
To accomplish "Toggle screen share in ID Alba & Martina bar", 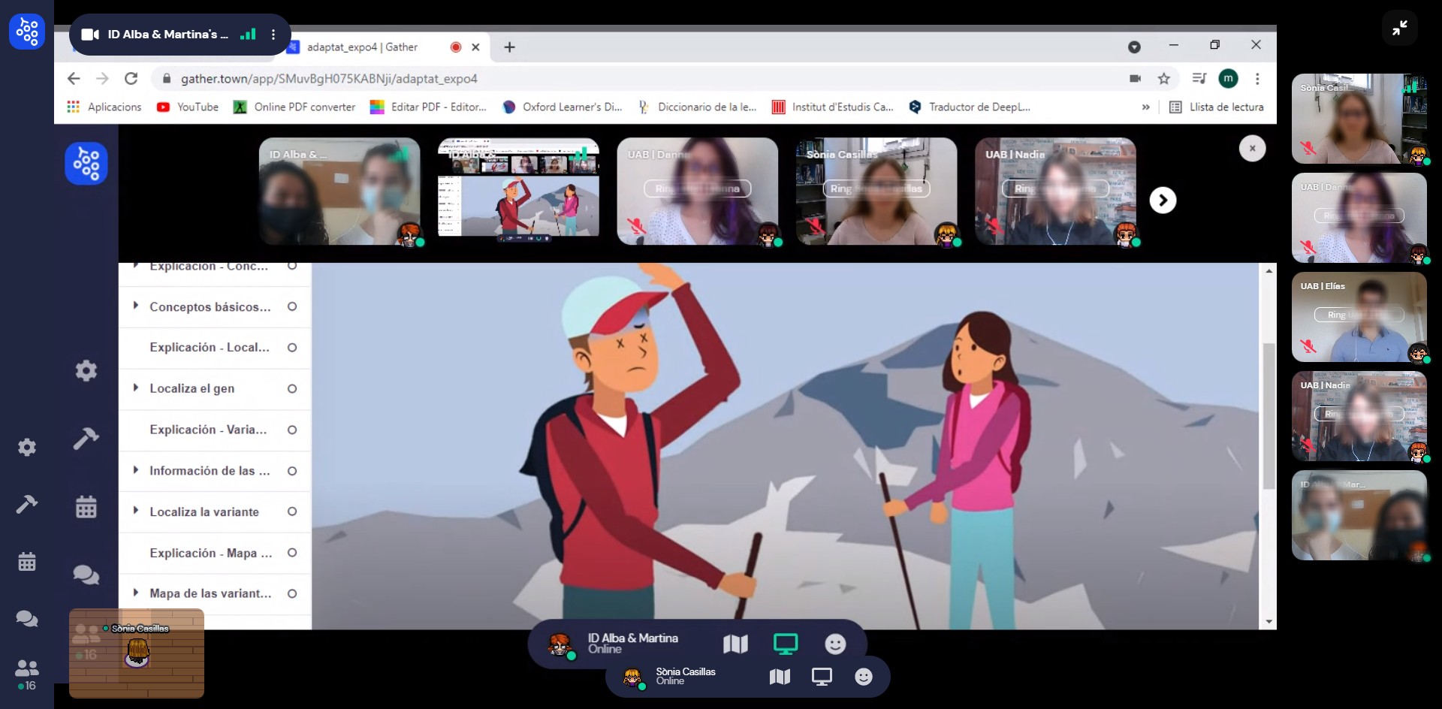I will pyautogui.click(x=786, y=644).
